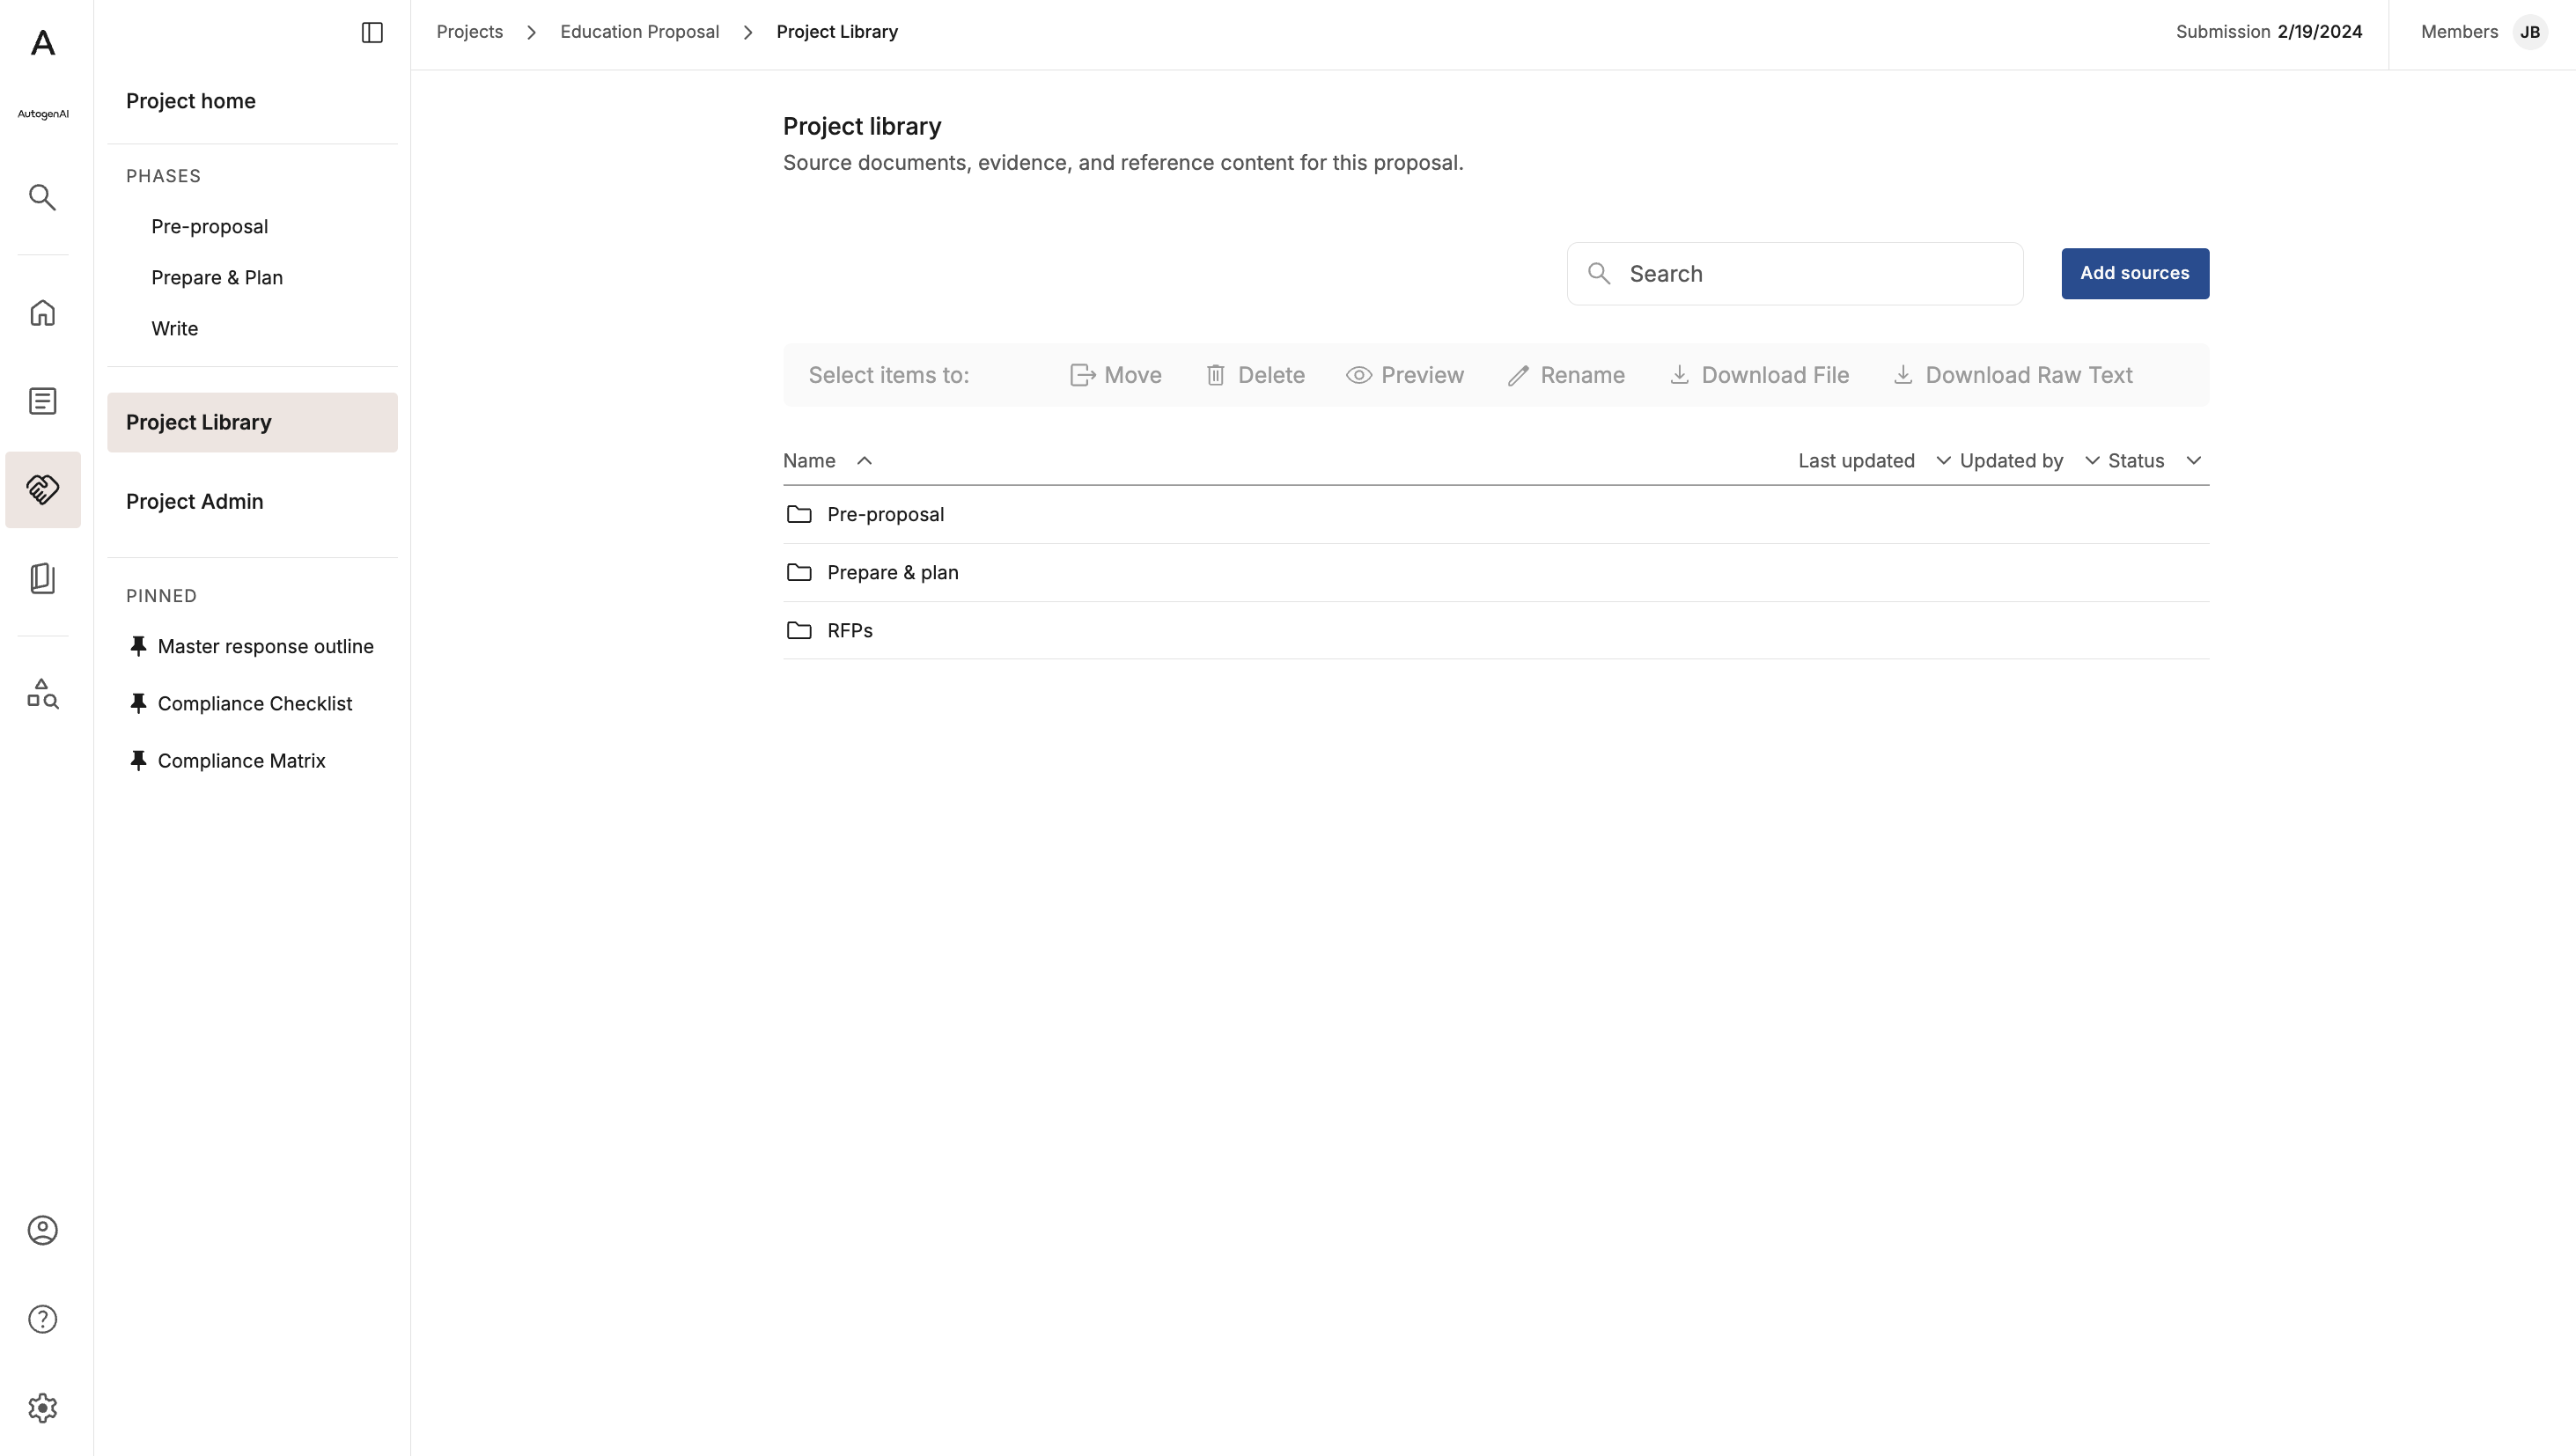This screenshot has height=1456, width=2576.
Task: Click the pin icon beside Compliance Checklist
Action: (139, 704)
